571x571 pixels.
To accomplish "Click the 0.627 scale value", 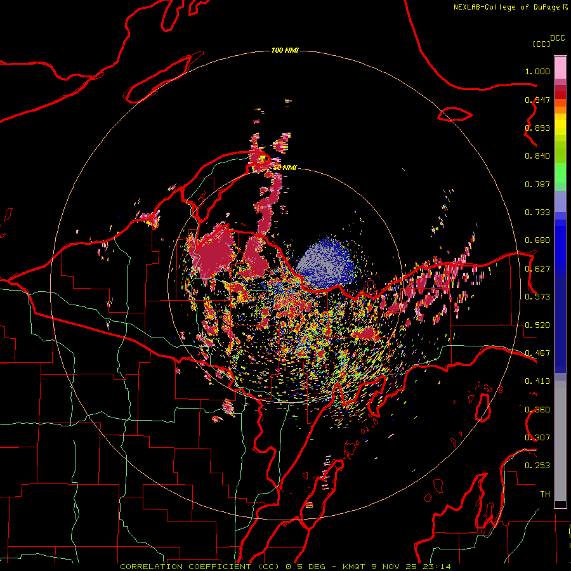I will (537, 269).
